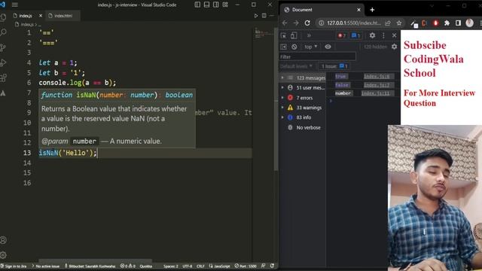
Task: Open Manage gear in VS Code activity bar
Action: (x=3, y=254)
